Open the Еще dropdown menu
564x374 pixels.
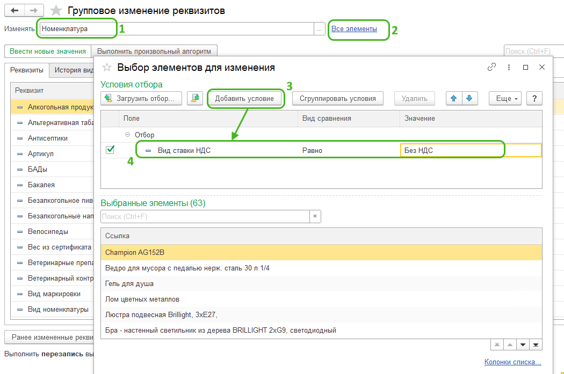point(505,98)
